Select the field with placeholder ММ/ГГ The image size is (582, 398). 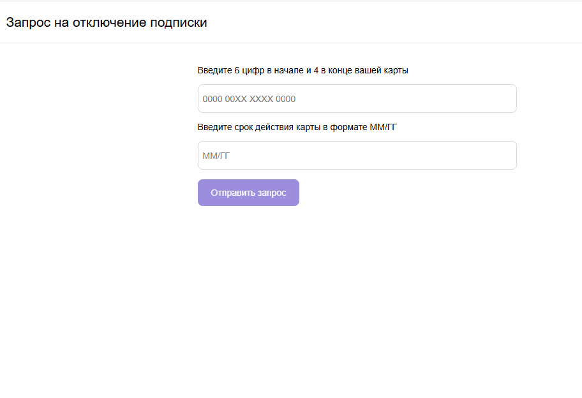(x=357, y=156)
